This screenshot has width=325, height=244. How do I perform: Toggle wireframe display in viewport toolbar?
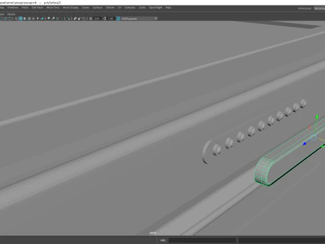point(16,18)
